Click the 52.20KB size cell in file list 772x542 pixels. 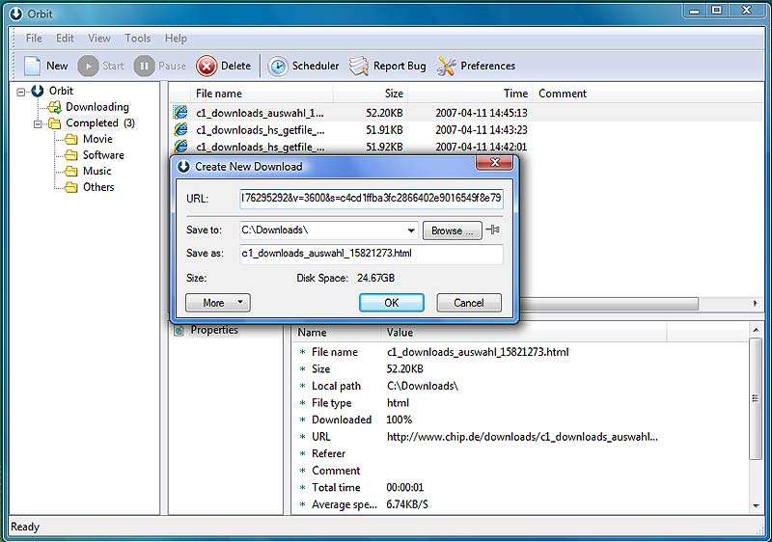[x=384, y=113]
